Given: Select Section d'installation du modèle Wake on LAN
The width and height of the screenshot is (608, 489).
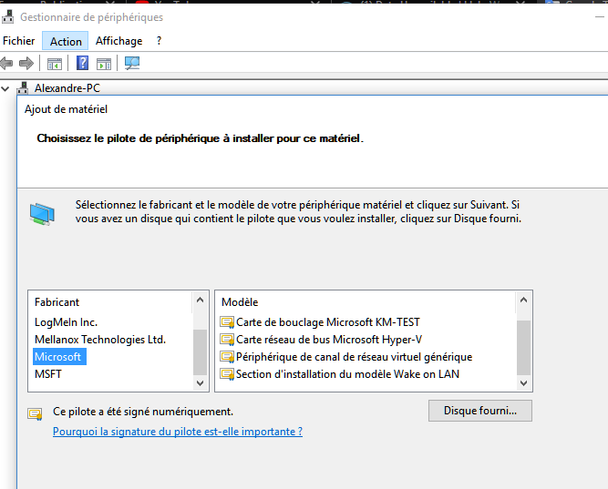Looking at the screenshot, I should [347, 373].
